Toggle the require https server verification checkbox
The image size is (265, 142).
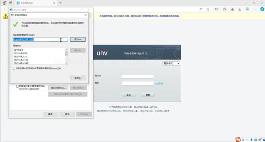click(x=14, y=68)
